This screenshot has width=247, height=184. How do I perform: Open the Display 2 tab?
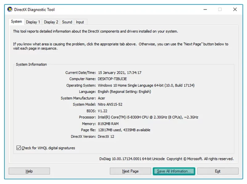point(51,22)
